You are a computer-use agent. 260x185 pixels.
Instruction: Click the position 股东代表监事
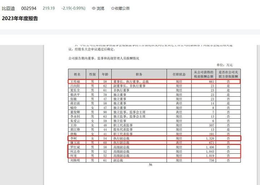pos(123,129)
